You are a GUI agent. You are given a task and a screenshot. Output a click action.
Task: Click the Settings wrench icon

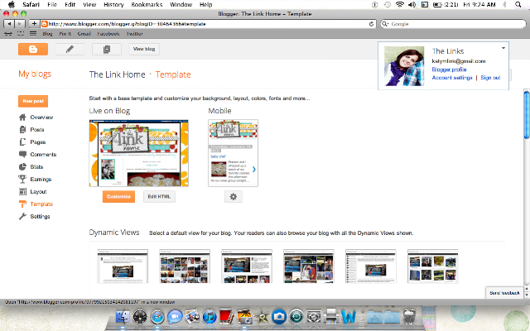(x=22, y=217)
